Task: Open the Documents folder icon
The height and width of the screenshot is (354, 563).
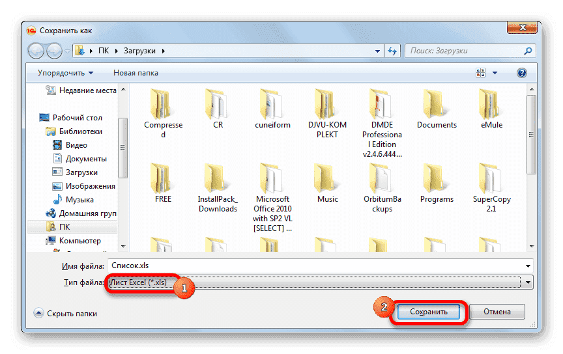Action: pyautogui.click(x=436, y=103)
